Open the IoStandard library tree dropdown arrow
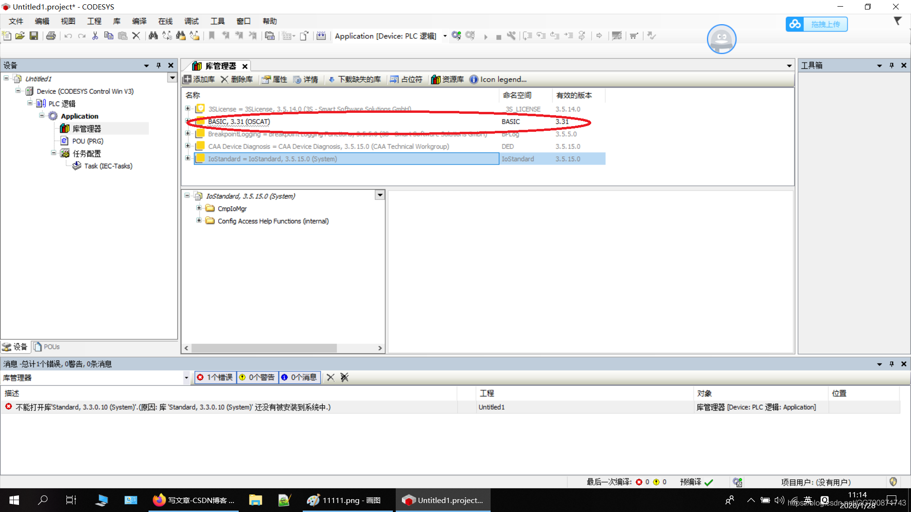911x512 pixels. [380, 195]
